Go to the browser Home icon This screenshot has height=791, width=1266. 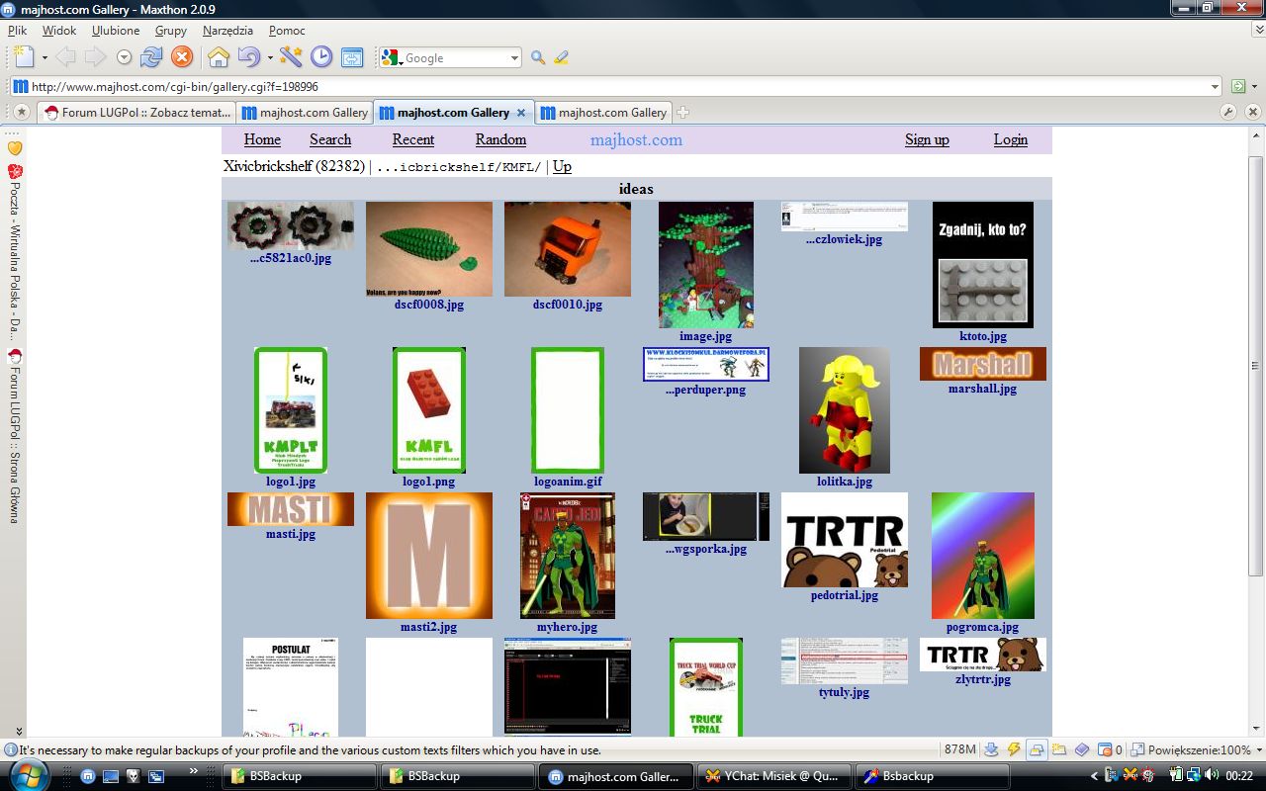(x=219, y=57)
